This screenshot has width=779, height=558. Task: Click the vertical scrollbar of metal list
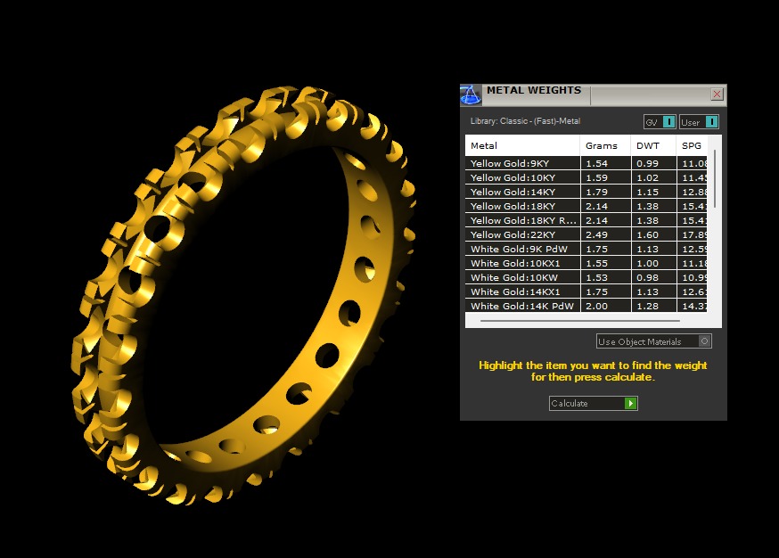point(715,179)
